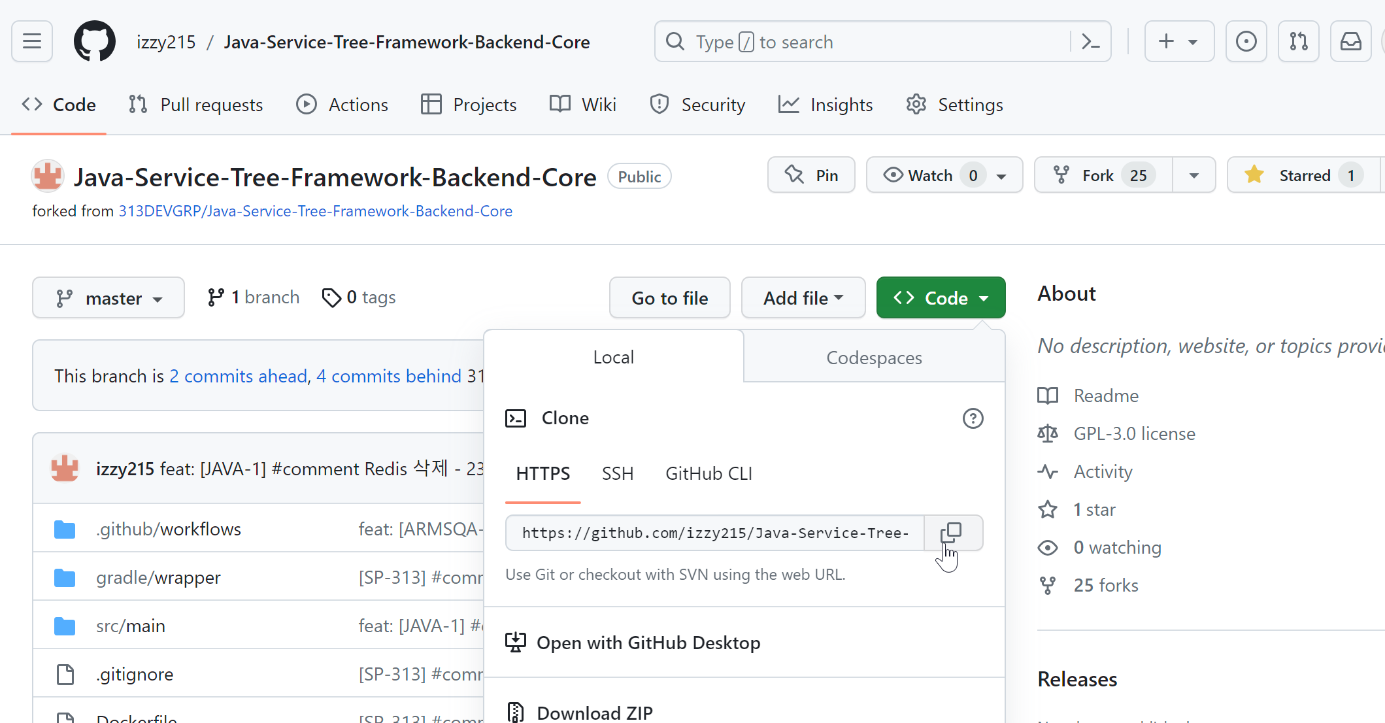Screen dimensions: 1385x723
Task: Switch to the Codespaces tab in popup
Action: pyautogui.click(x=874, y=358)
